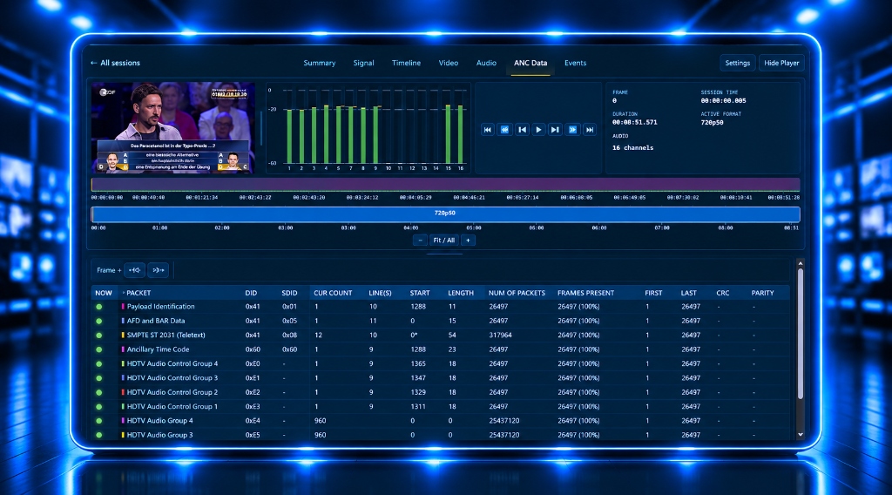Click the audio level meter for channel 16
The width and height of the screenshot is (892, 495).
[460, 134]
